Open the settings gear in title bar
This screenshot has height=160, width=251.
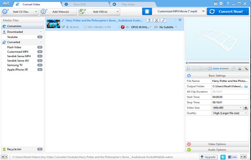point(221,3)
